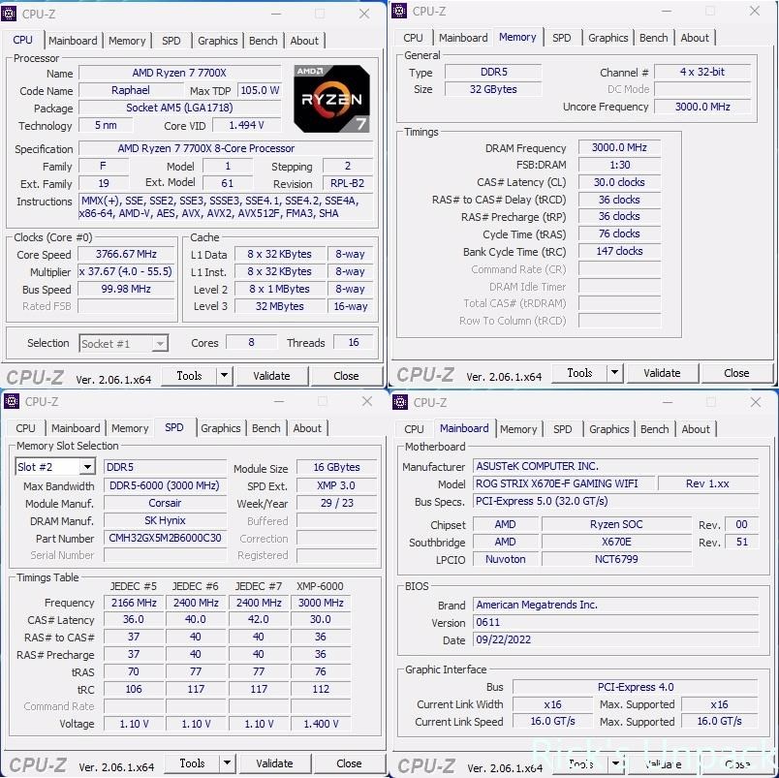This screenshot has height=778, width=779.
Task: Select the BIOS date value "09/22/2022"
Action: [615, 639]
